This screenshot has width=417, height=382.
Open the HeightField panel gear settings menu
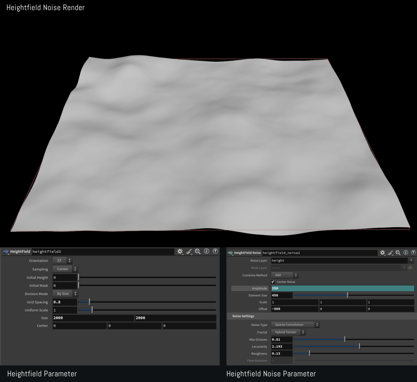(180, 252)
